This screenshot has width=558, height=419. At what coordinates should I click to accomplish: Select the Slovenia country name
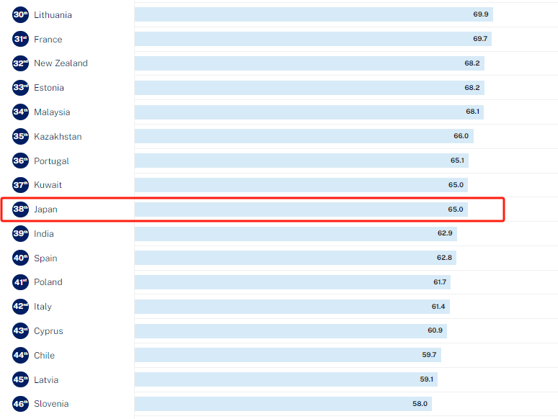51,404
